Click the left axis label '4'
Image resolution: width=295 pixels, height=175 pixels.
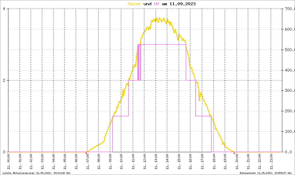(4, 9)
